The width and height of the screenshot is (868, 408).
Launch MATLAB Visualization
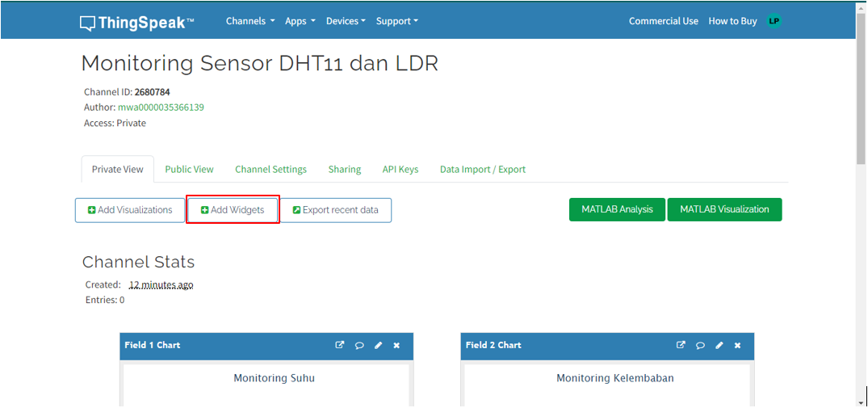click(724, 210)
